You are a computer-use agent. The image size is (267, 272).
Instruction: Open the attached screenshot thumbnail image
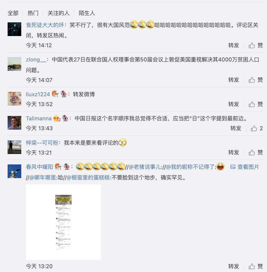click(63, 222)
